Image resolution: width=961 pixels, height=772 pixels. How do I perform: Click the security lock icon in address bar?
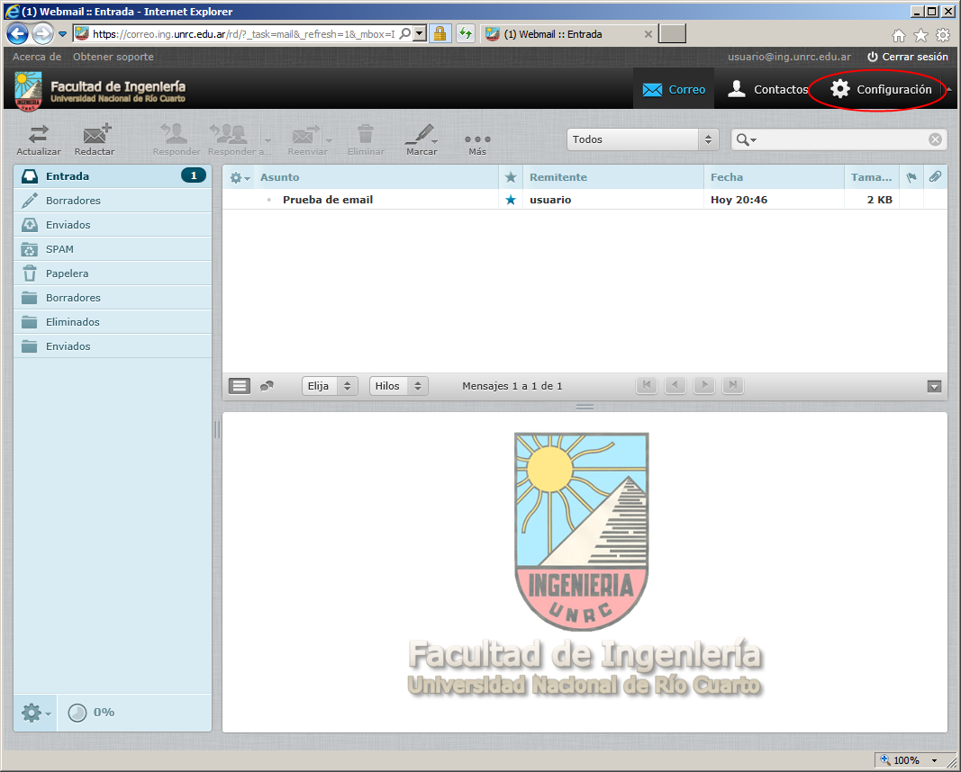(x=440, y=33)
